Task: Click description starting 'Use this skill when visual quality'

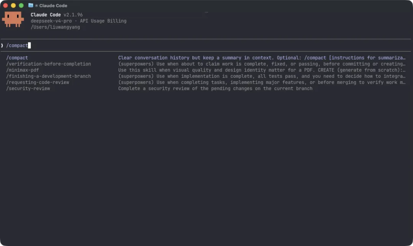Action: click(x=262, y=70)
